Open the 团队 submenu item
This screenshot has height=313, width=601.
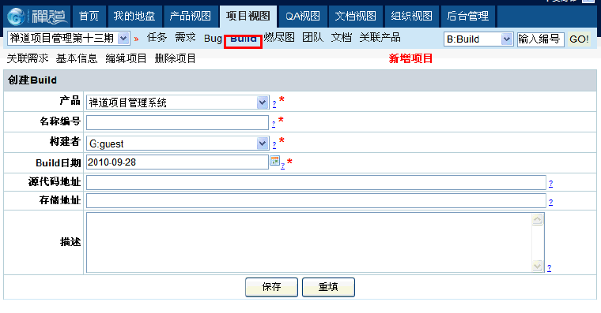[x=313, y=38]
